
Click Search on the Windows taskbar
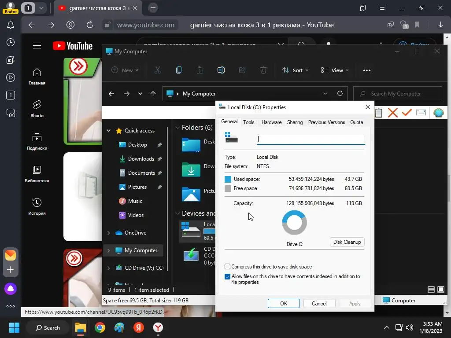pos(48,327)
